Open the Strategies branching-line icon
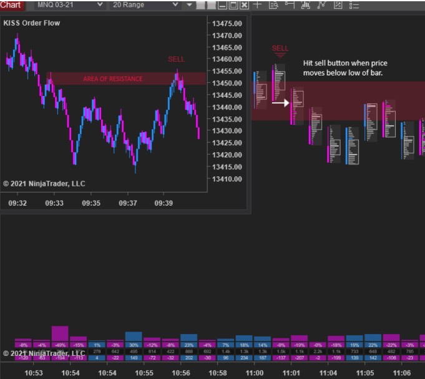Viewport: 425px width, 379px height. tap(321, 5)
